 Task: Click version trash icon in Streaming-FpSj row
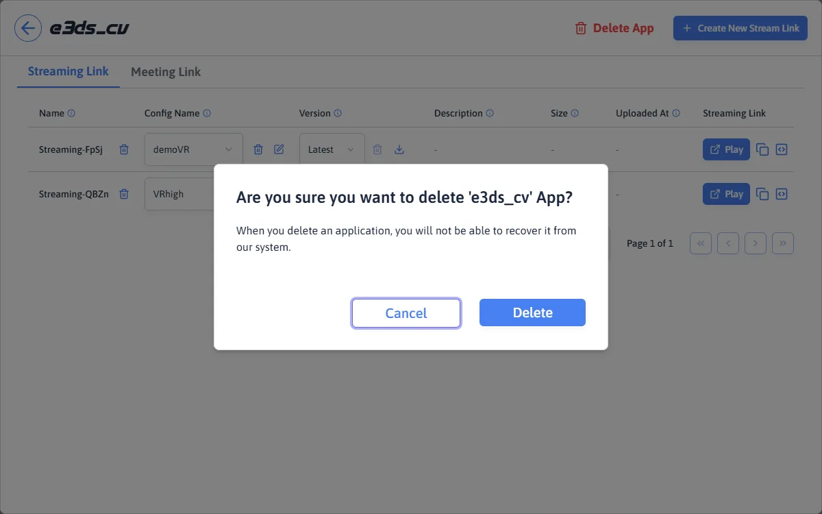click(x=377, y=149)
